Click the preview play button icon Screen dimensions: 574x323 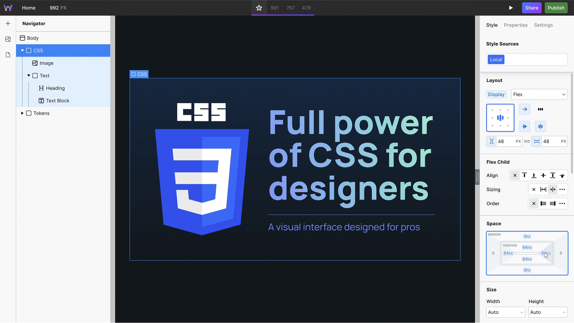510,7
